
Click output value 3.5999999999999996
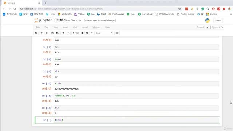click(x=66, y=89)
